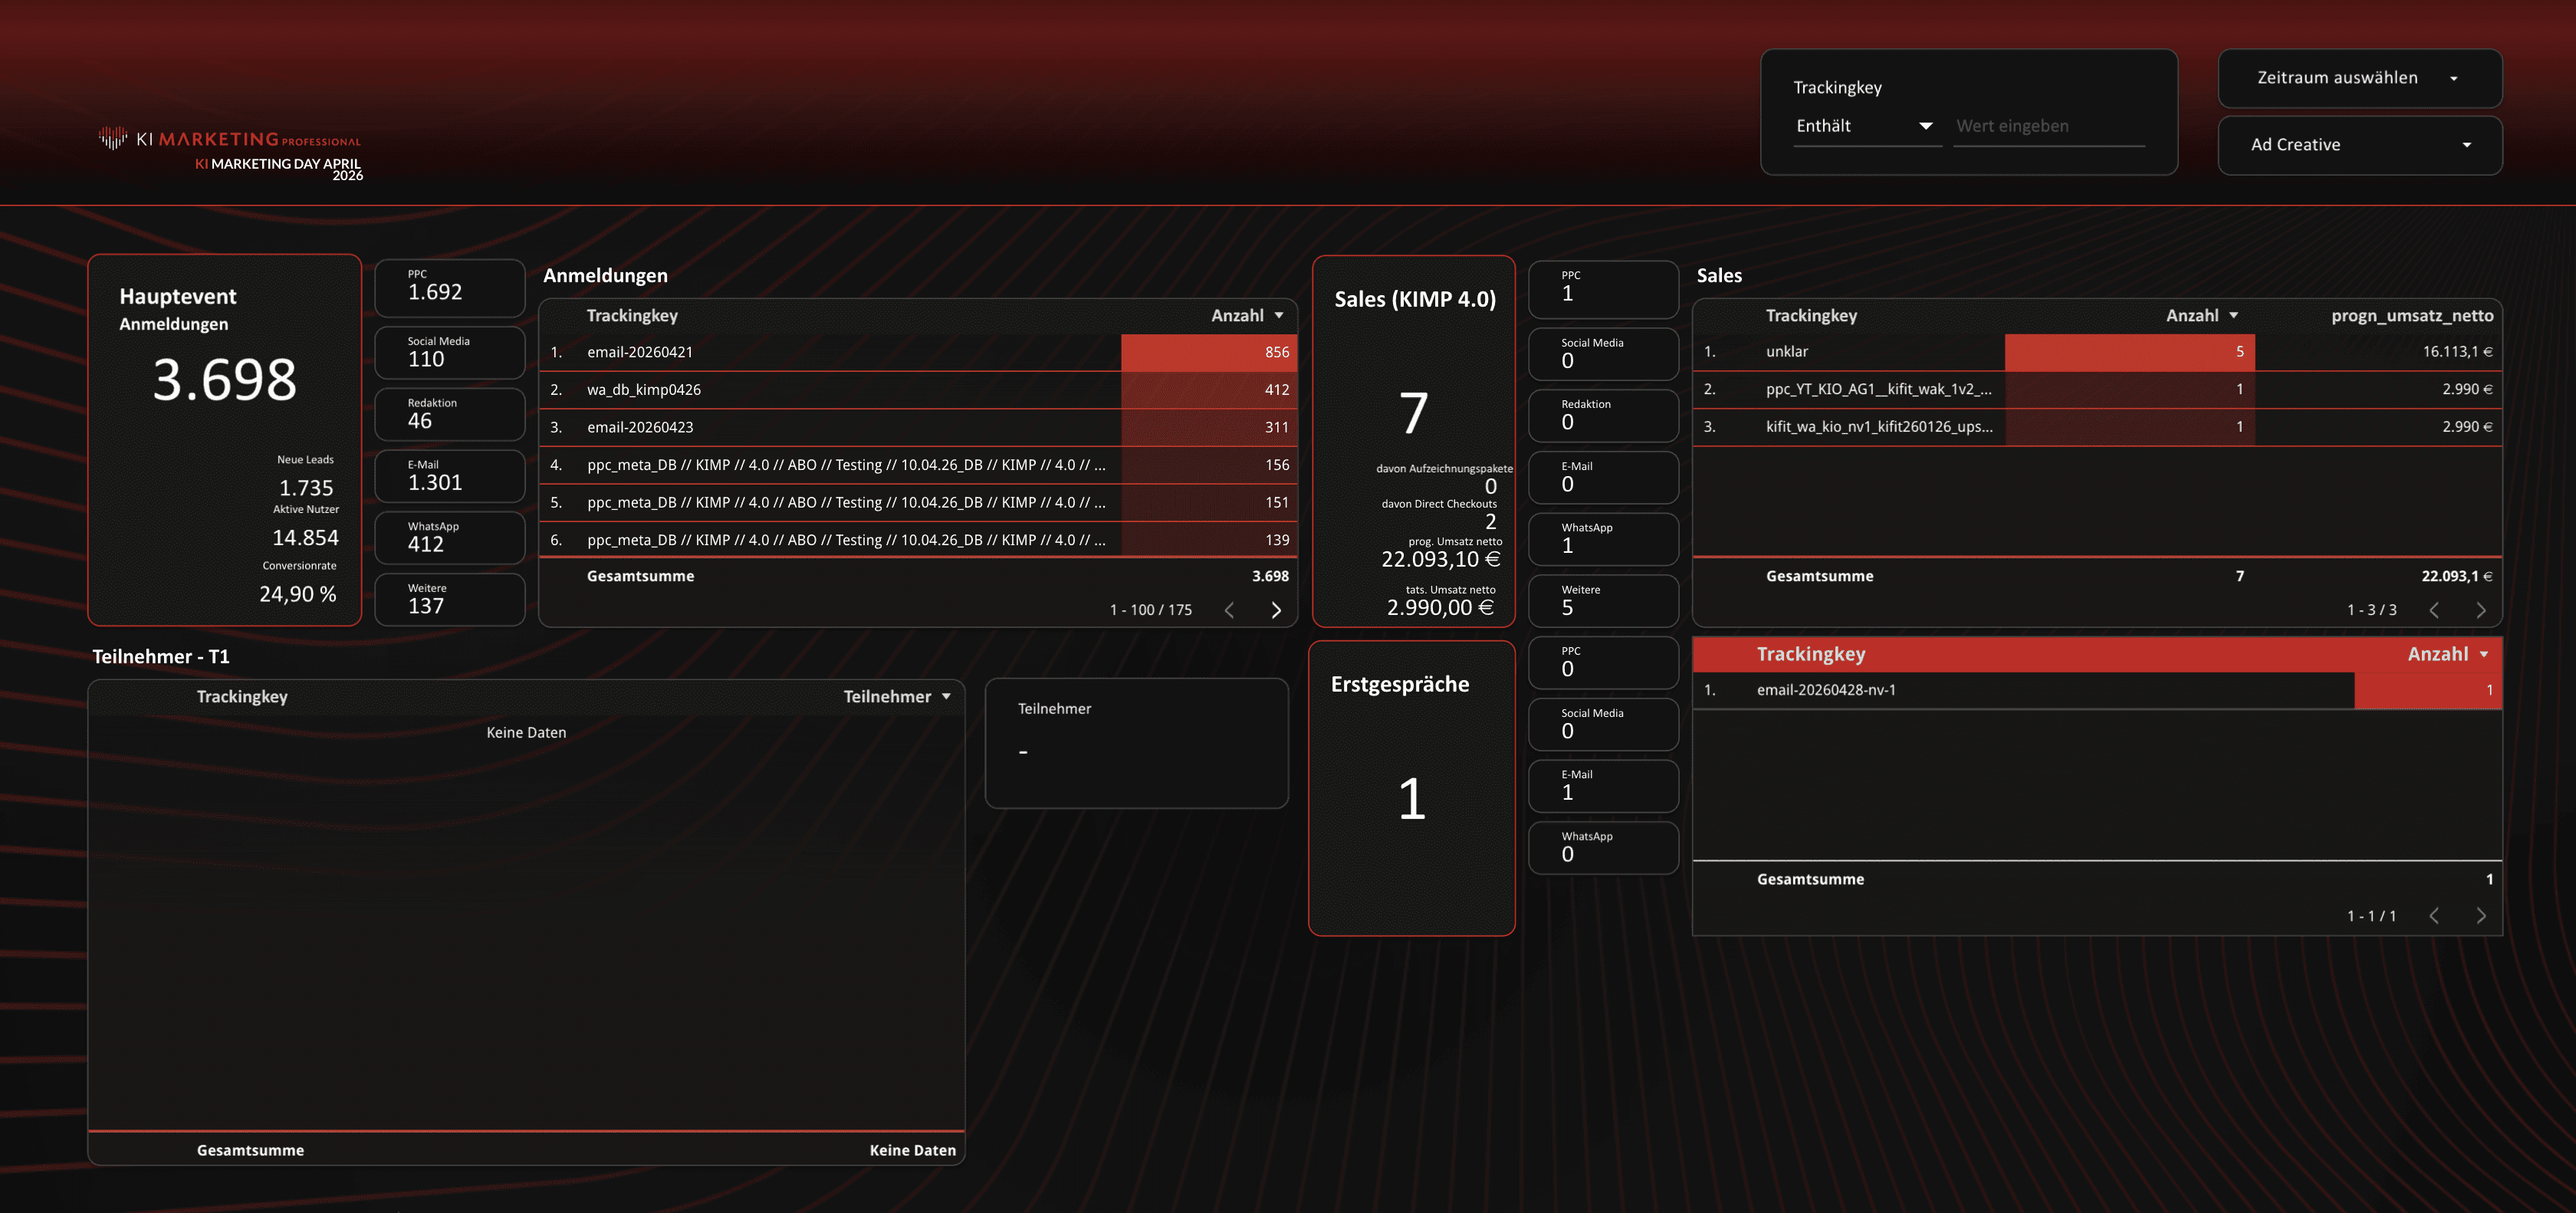Click next page arrow in Sales table
Image resolution: width=2576 pixels, height=1213 pixels.
2481,610
